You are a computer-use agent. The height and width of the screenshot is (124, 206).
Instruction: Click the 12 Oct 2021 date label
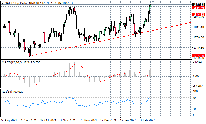click(x=48, y=120)
